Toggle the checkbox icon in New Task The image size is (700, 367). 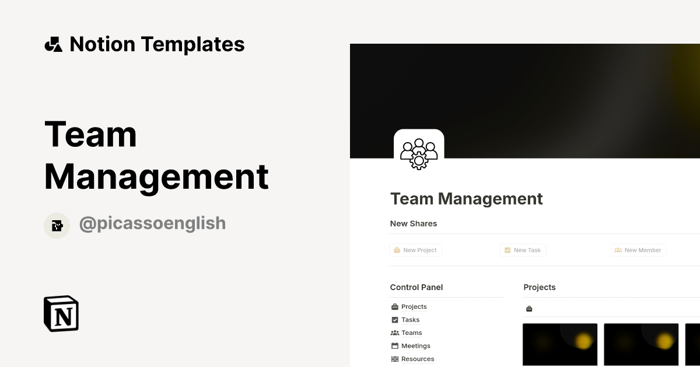coord(507,250)
